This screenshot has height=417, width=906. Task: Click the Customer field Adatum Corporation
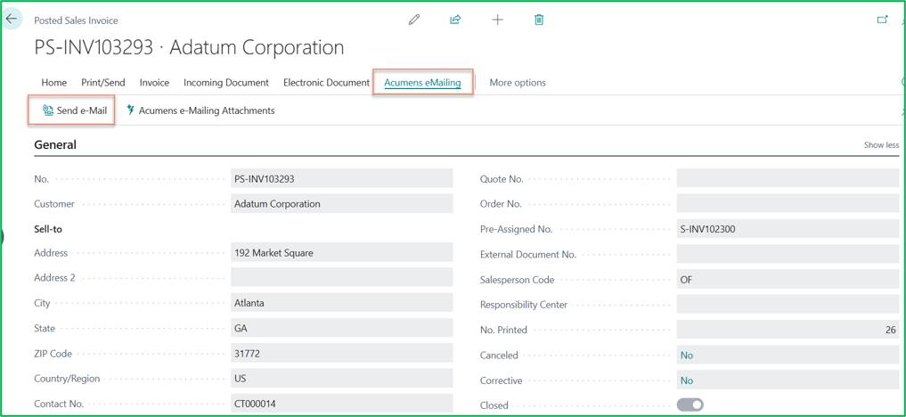(341, 203)
